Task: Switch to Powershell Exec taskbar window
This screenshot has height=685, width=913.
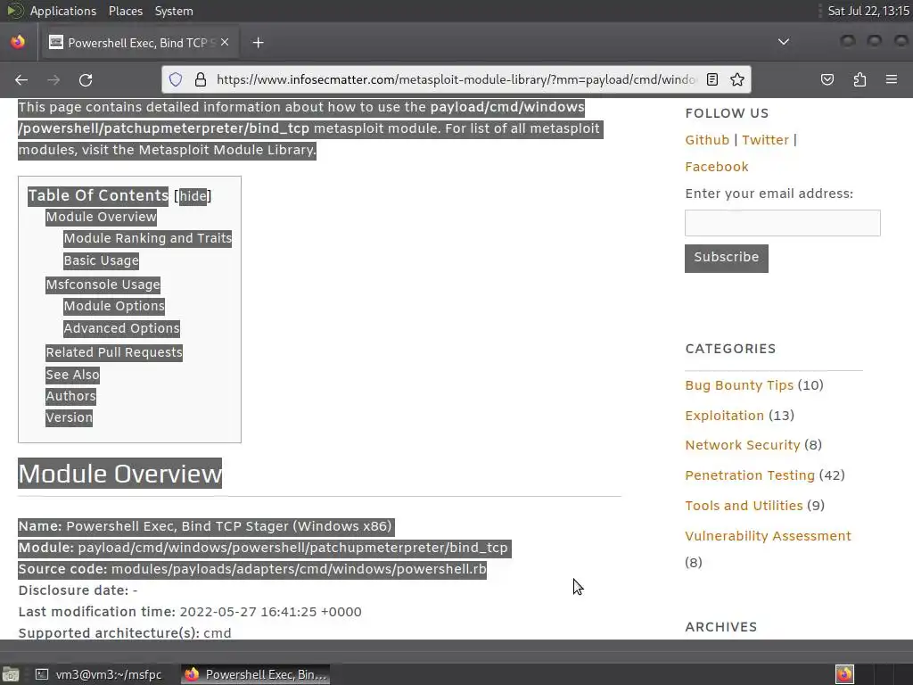Action: 256,674
